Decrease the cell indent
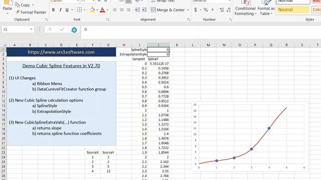The width and height of the screenshot is (321, 180). pyautogui.click(x=137, y=10)
